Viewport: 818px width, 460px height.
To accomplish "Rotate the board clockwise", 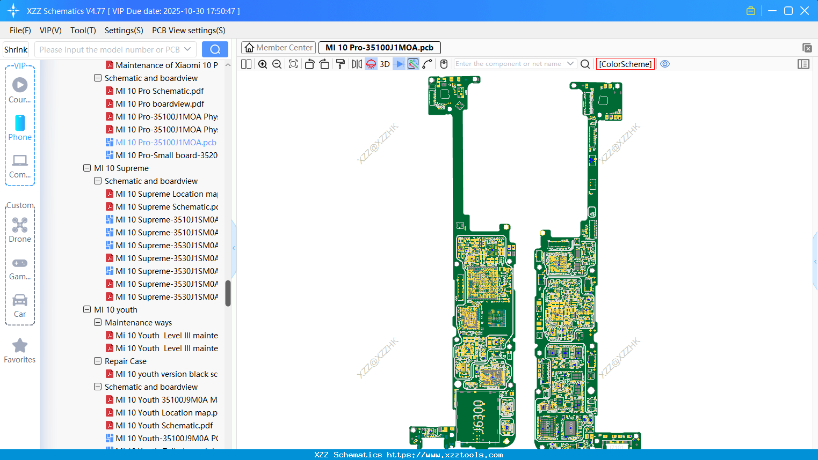I will [x=324, y=64].
